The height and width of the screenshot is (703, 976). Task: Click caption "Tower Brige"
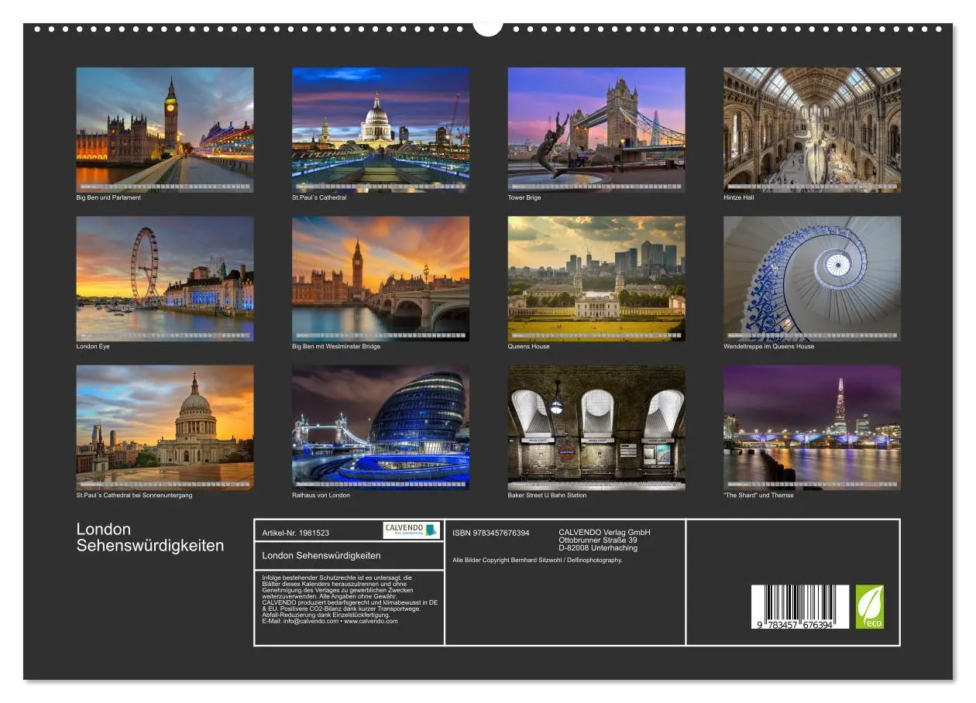coord(524,198)
